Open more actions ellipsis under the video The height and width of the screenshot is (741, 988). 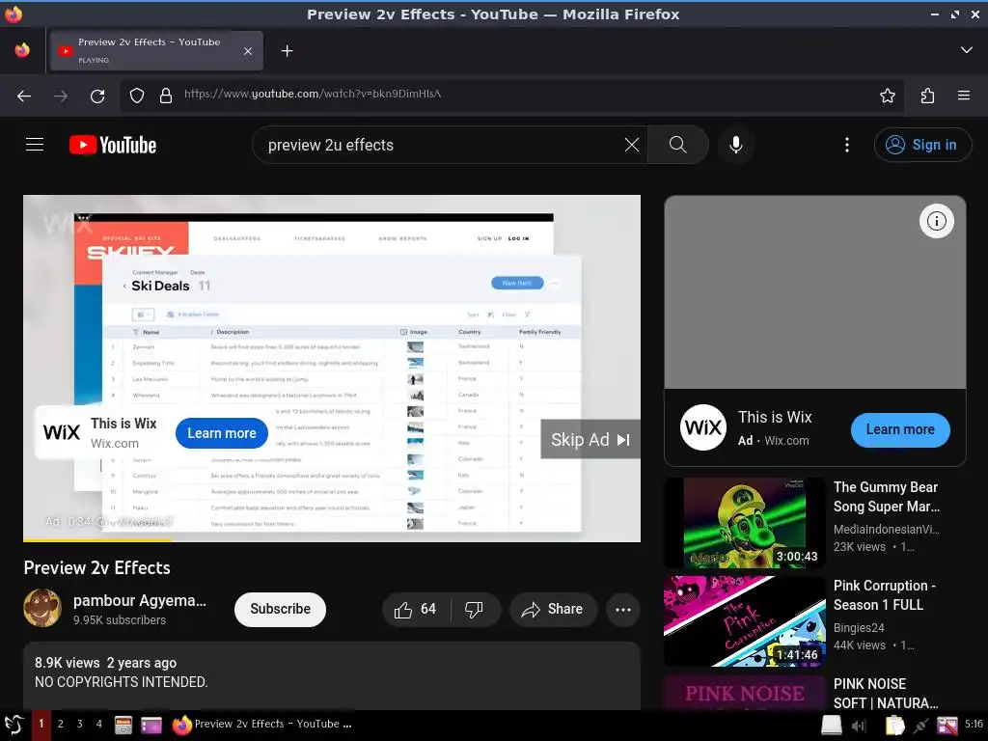(x=623, y=610)
